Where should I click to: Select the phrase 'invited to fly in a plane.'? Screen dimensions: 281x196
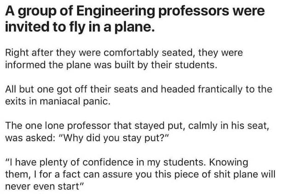pyautogui.click(x=80, y=27)
